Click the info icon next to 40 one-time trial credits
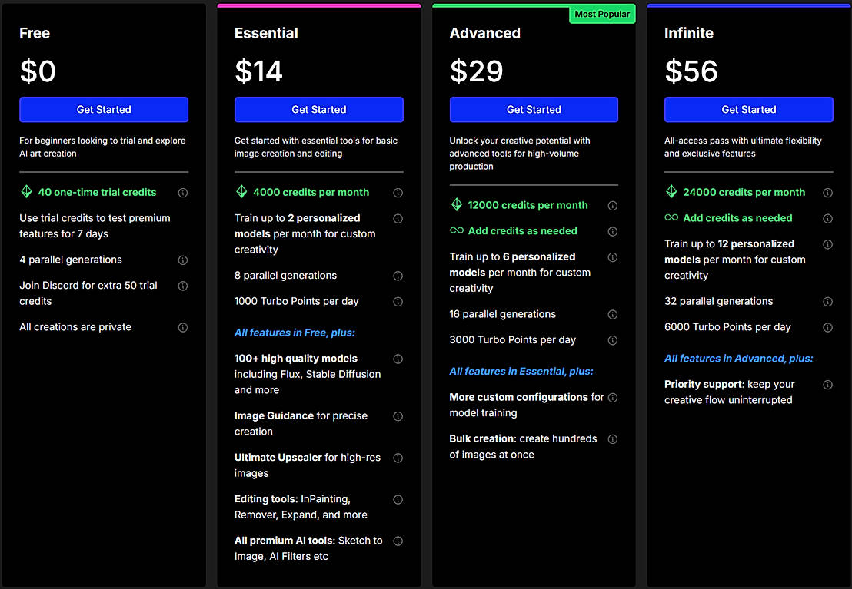Viewport: 852px width, 589px height. pyautogui.click(x=183, y=192)
